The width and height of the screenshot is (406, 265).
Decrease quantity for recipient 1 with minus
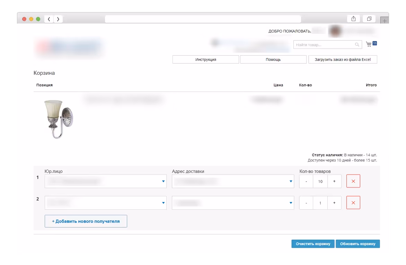[x=306, y=182]
